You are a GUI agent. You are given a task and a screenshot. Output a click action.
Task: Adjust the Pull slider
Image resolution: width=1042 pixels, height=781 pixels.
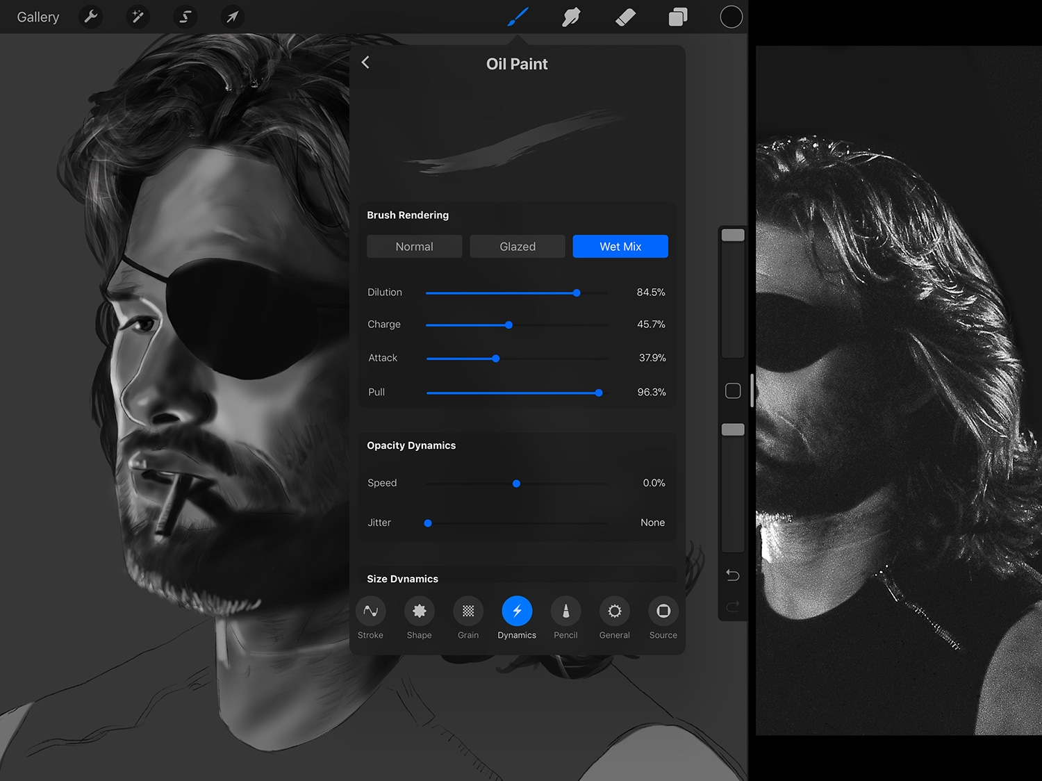point(516,393)
